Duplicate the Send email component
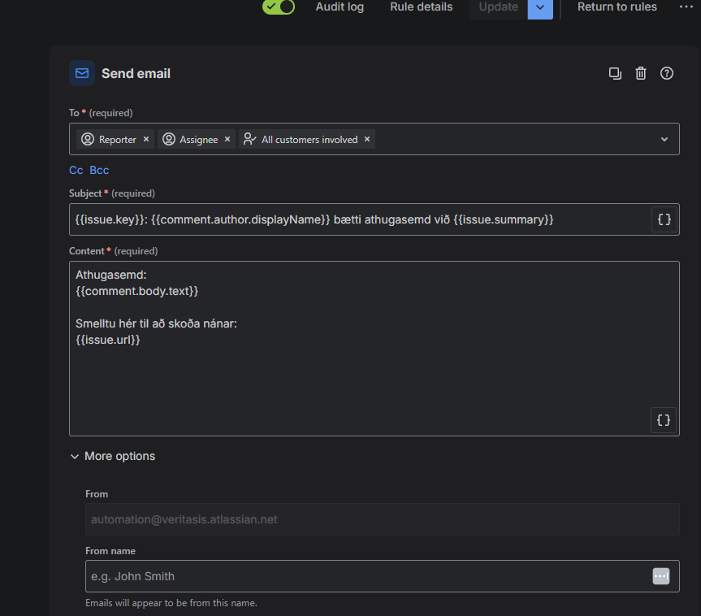The width and height of the screenshot is (701, 616). 615,73
